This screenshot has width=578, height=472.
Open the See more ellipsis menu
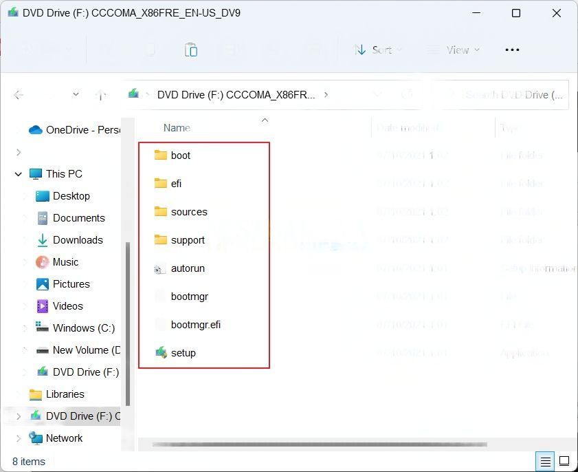[x=512, y=50]
